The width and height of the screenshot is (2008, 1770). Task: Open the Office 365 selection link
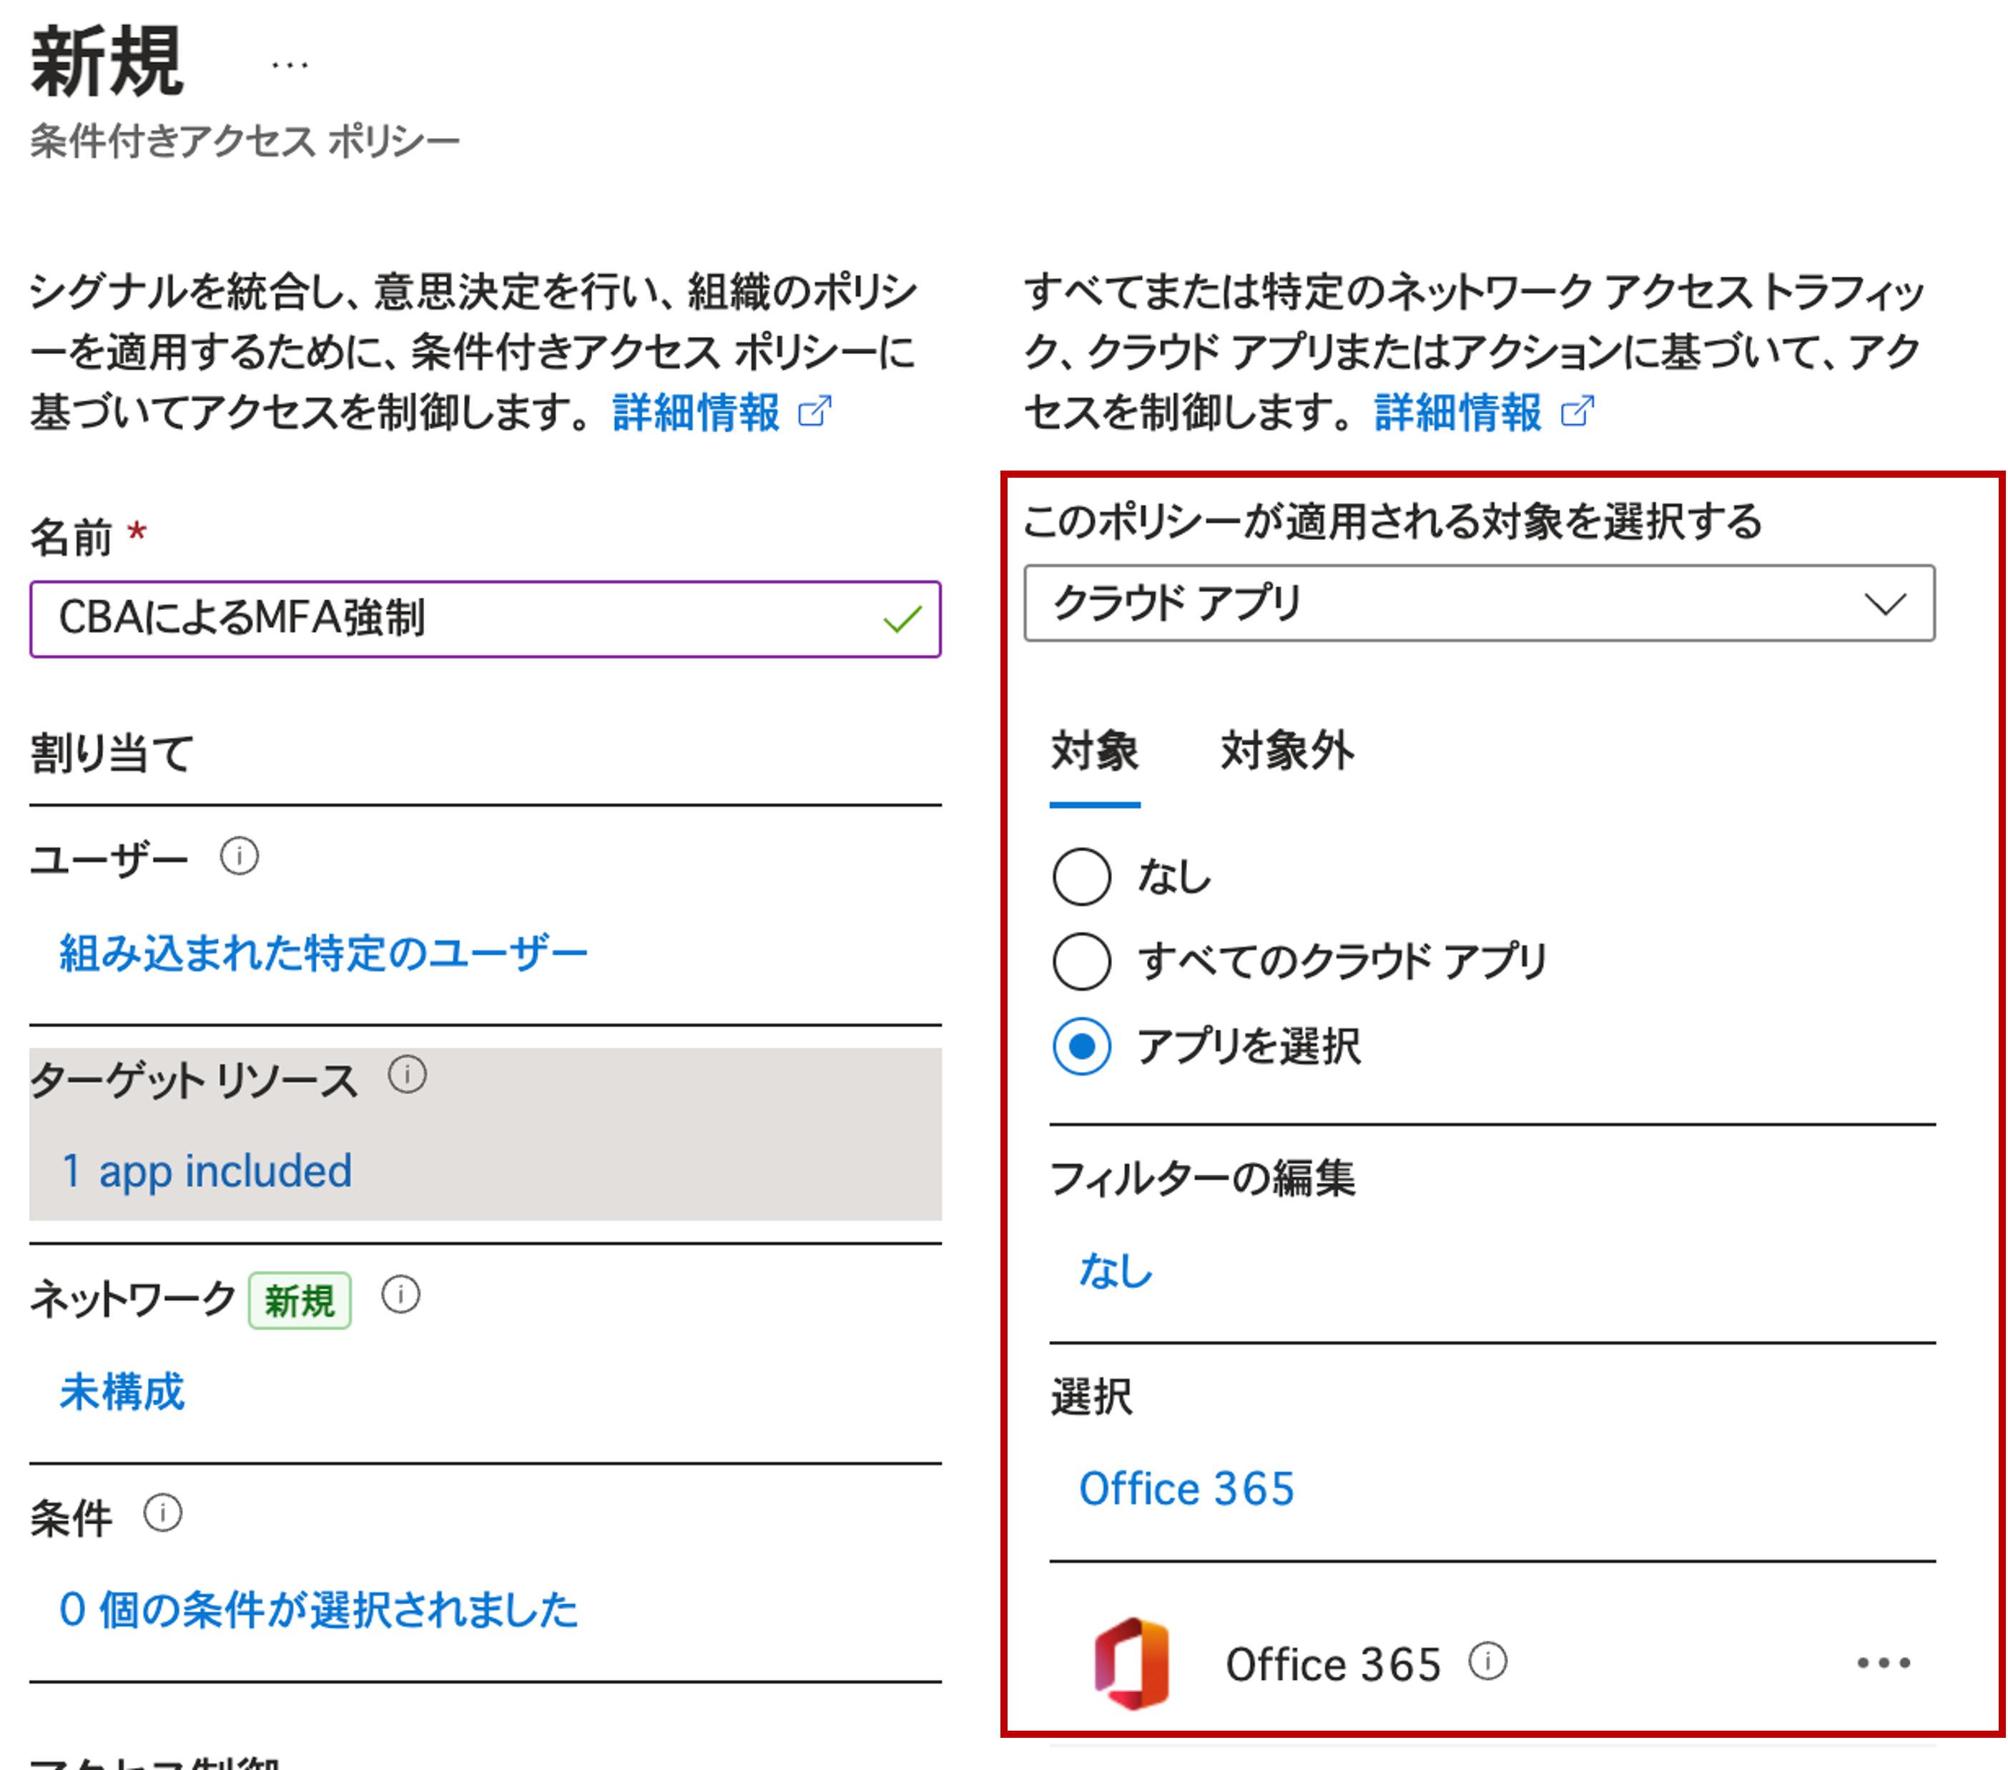click(1186, 1488)
